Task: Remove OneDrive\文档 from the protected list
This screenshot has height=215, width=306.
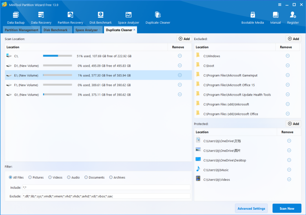Action: 289,141
